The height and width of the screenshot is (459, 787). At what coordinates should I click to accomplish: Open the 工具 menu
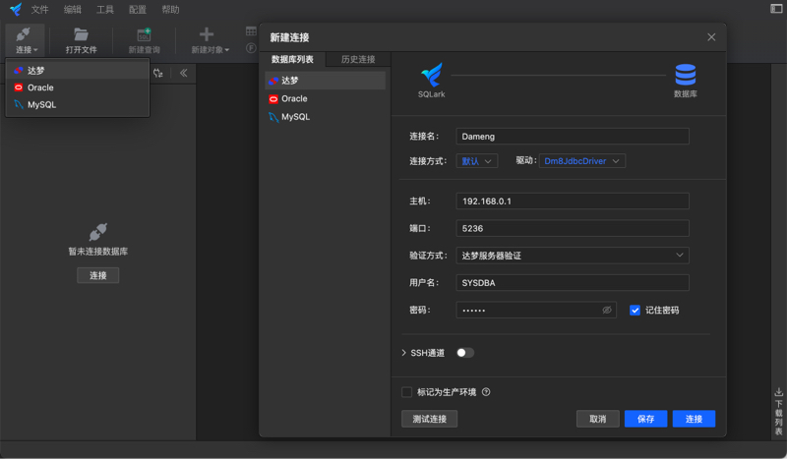[105, 10]
